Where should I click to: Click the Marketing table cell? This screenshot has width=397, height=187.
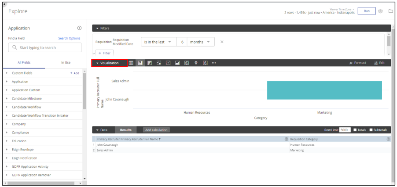[x=297, y=150]
